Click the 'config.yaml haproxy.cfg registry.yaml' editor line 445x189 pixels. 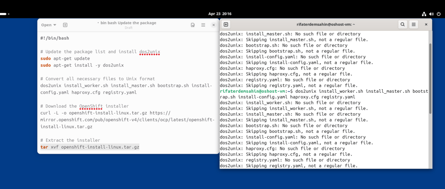coord(88,92)
